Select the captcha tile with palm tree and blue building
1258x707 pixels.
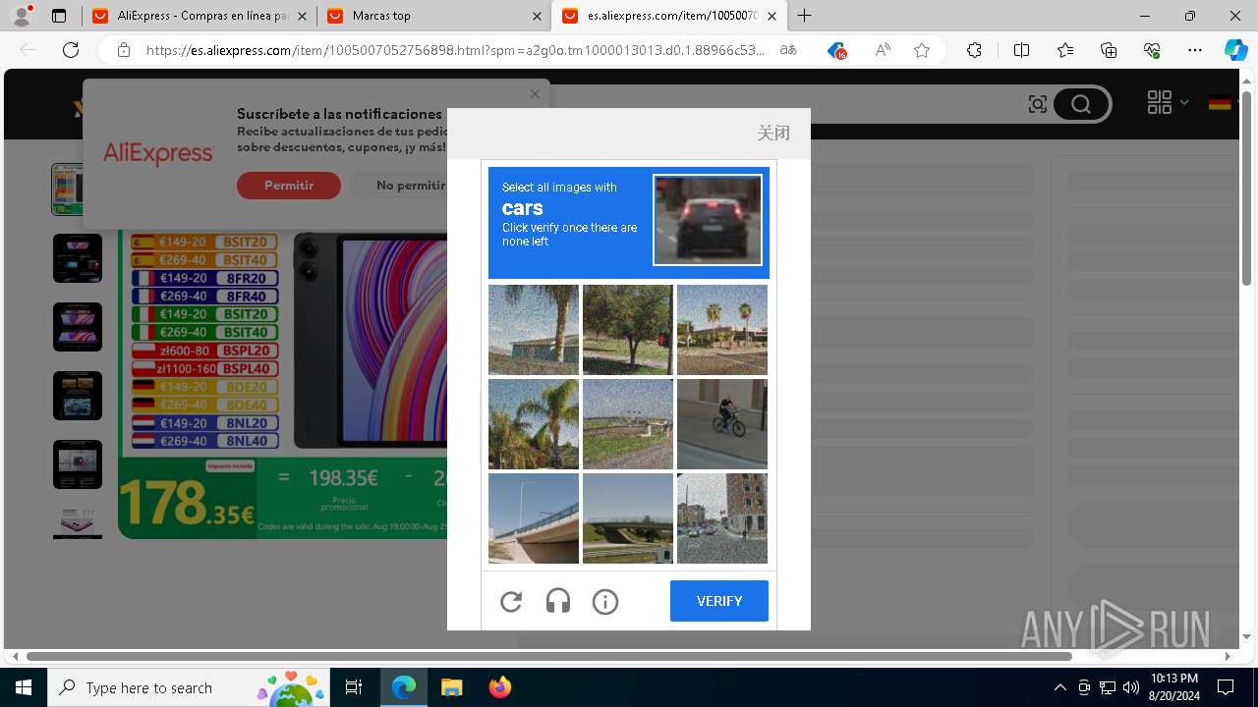tap(534, 330)
